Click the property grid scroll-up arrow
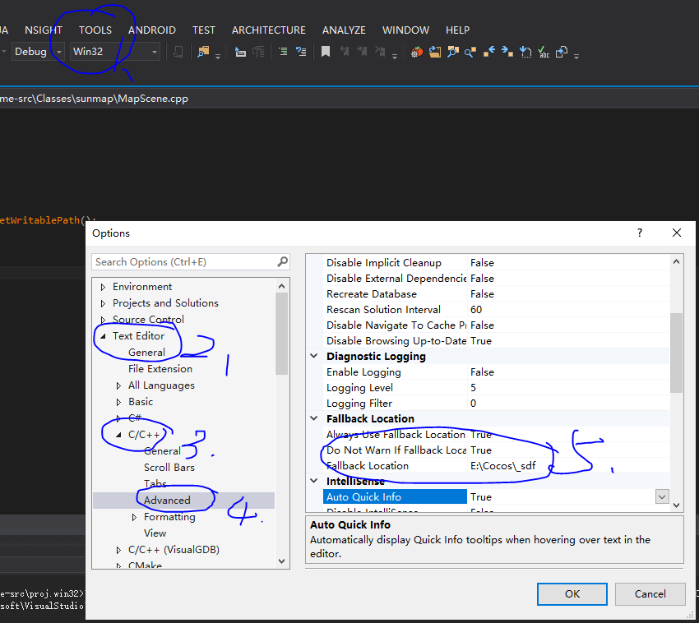This screenshot has height=623, width=699. point(676,261)
